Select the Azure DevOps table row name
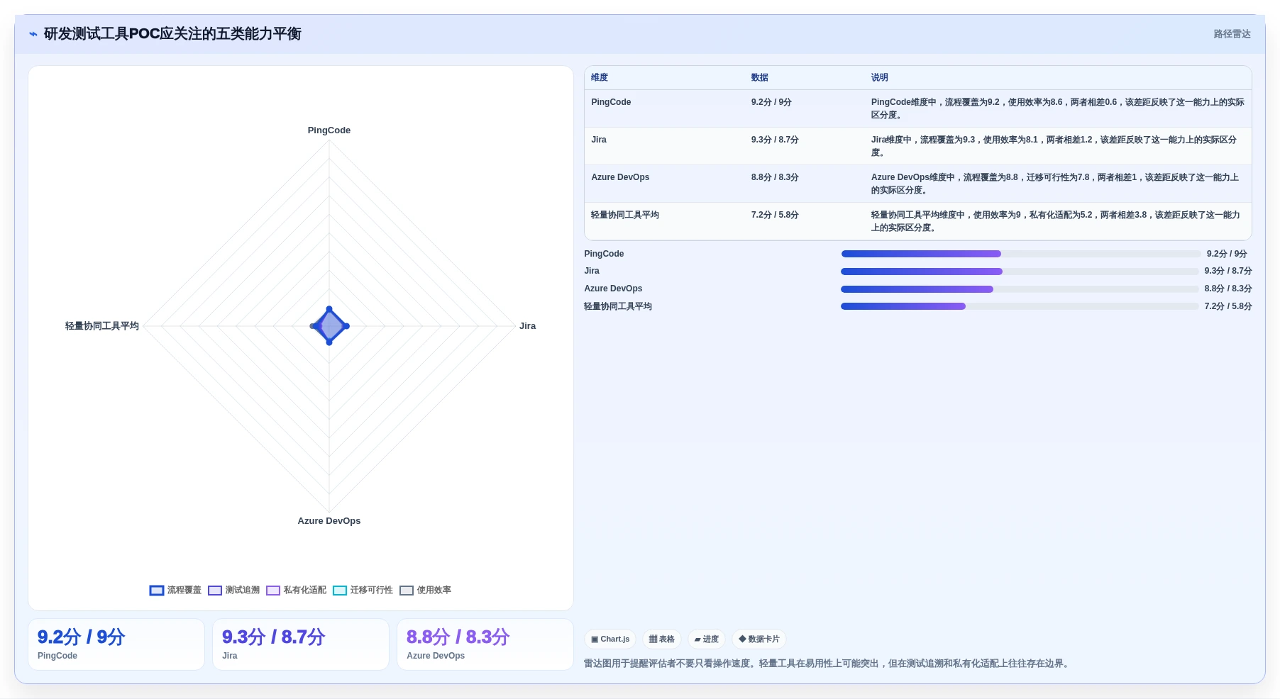The height and width of the screenshot is (699, 1280). 620,177
